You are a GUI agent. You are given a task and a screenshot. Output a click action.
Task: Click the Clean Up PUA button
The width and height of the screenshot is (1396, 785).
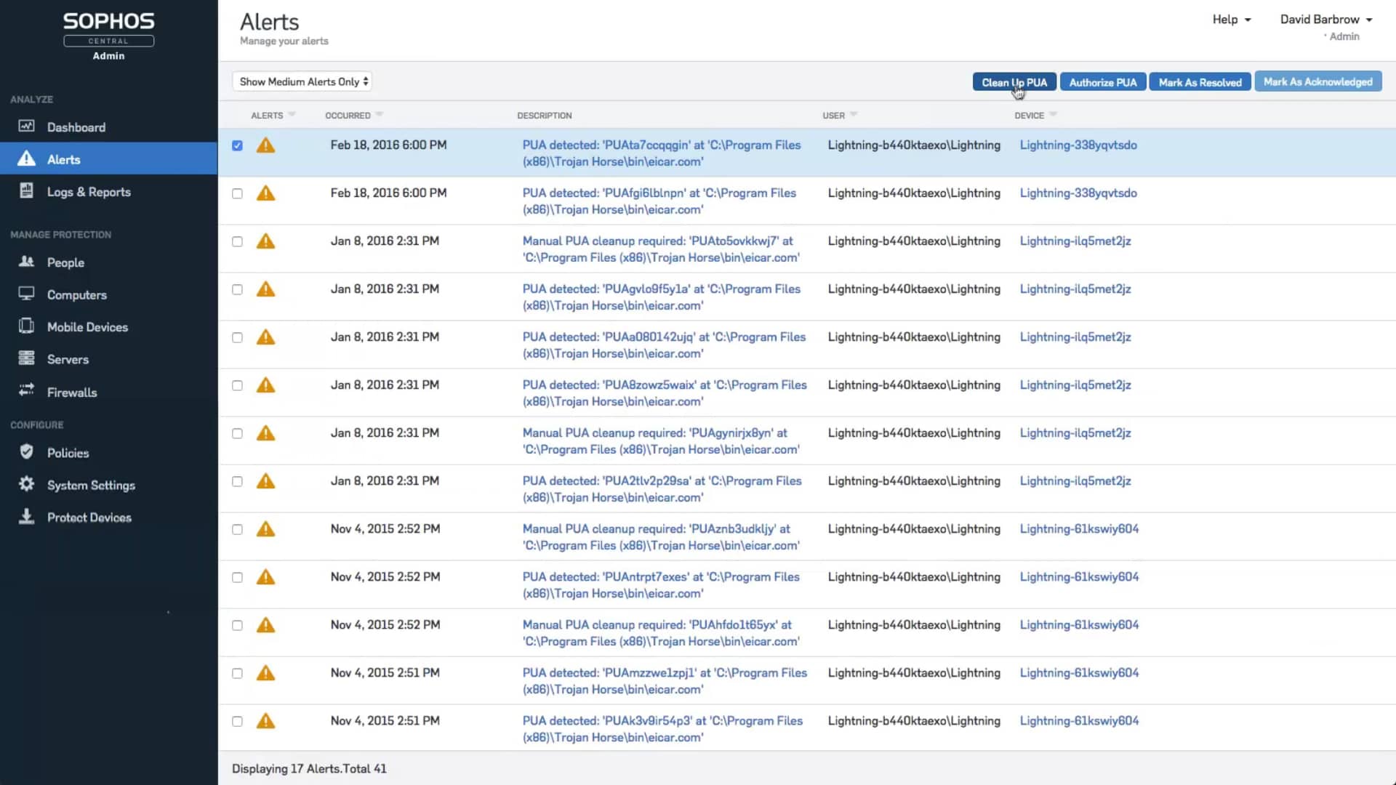(x=1014, y=81)
